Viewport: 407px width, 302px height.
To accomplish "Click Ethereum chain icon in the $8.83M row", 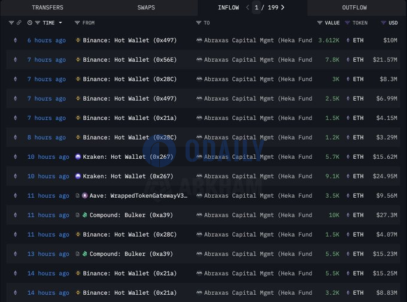I will click(x=16, y=292).
